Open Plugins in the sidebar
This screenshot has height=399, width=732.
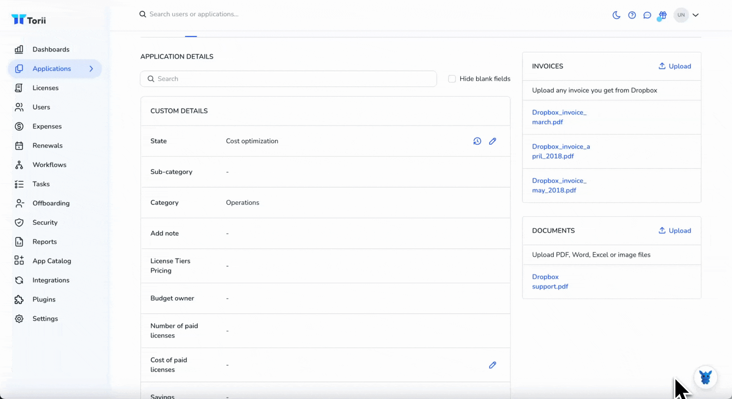(44, 299)
